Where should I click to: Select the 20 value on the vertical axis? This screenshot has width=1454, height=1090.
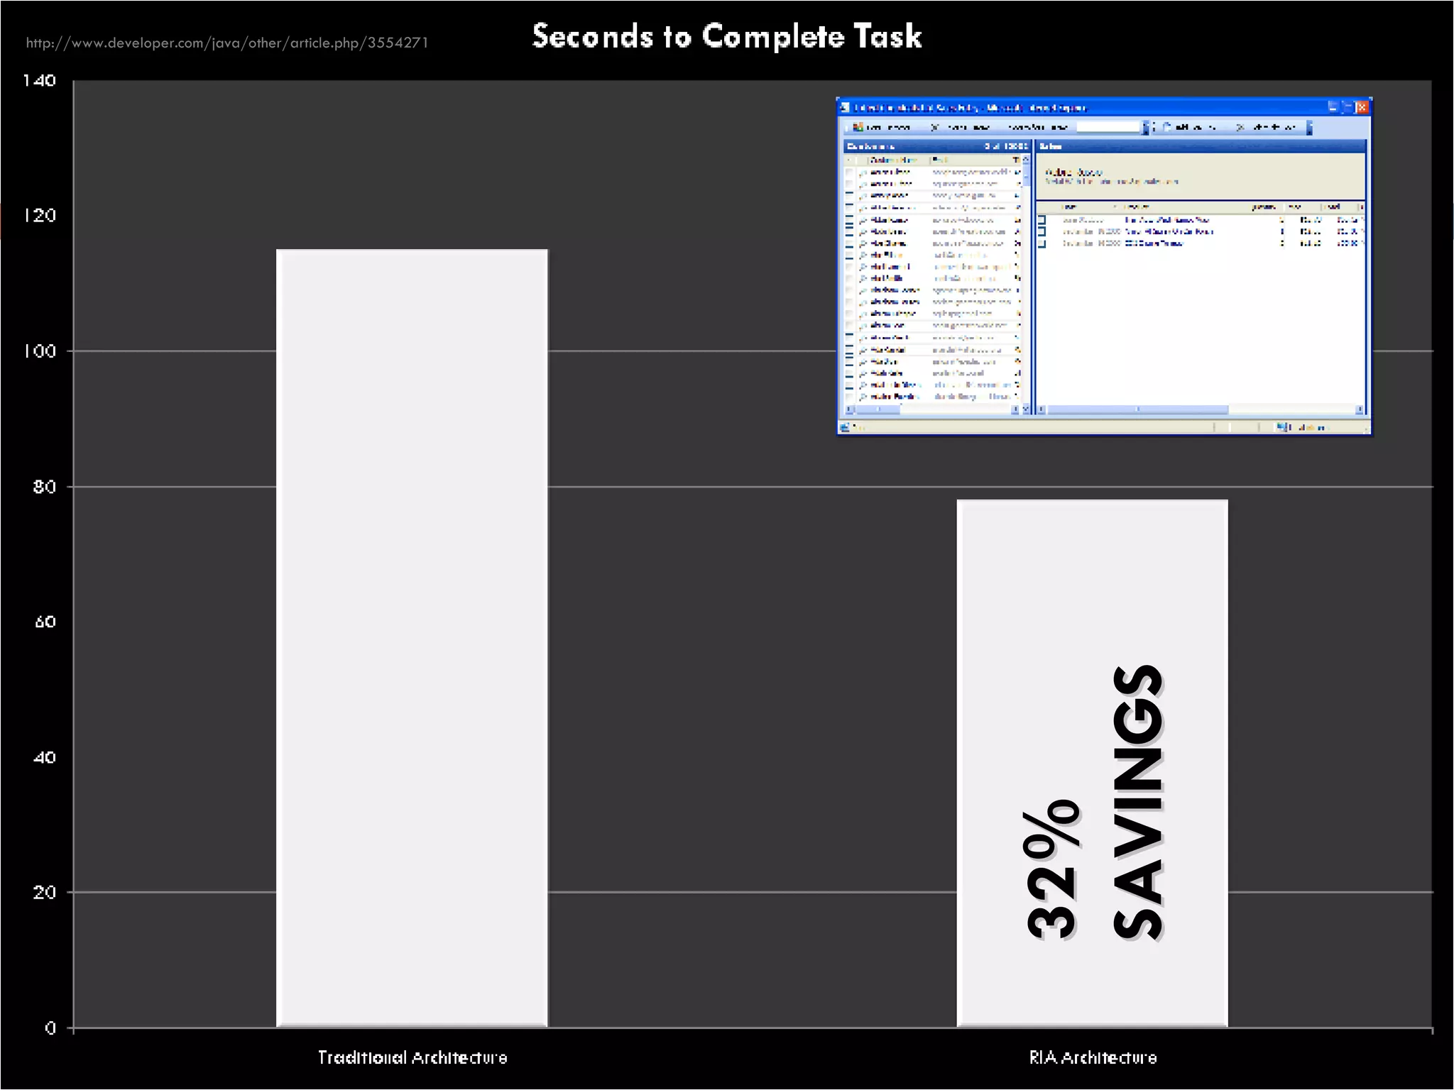[44, 893]
